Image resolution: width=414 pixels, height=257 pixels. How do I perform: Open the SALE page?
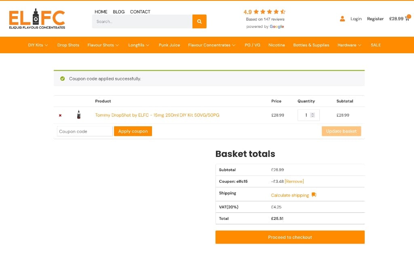(376, 45)
